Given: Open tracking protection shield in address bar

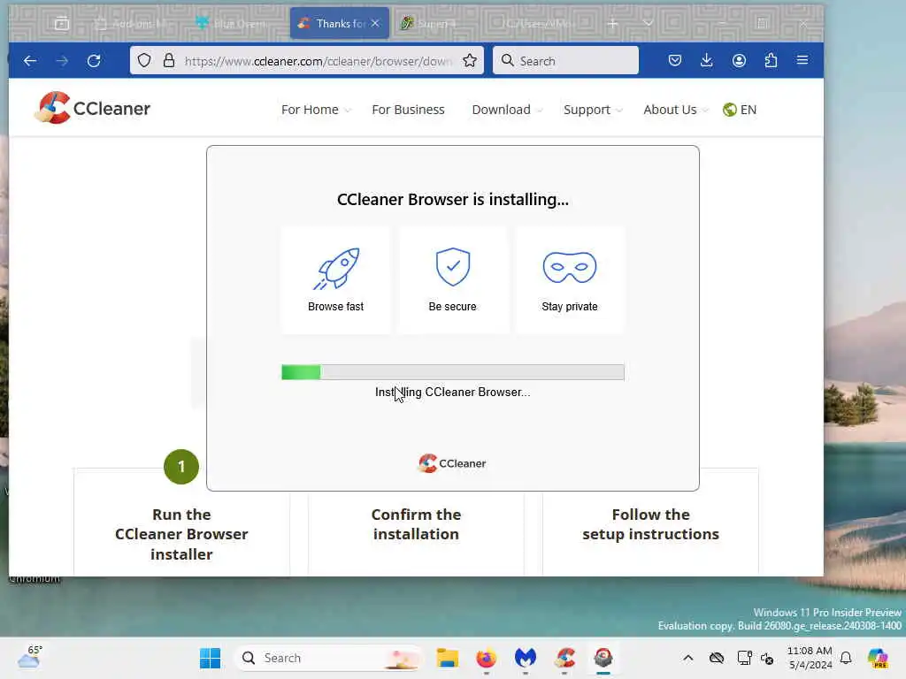Looking at the screenshot, I should point(144,61).
